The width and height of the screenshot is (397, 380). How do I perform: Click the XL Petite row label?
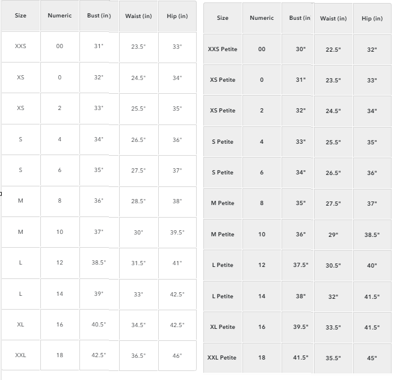222,327
